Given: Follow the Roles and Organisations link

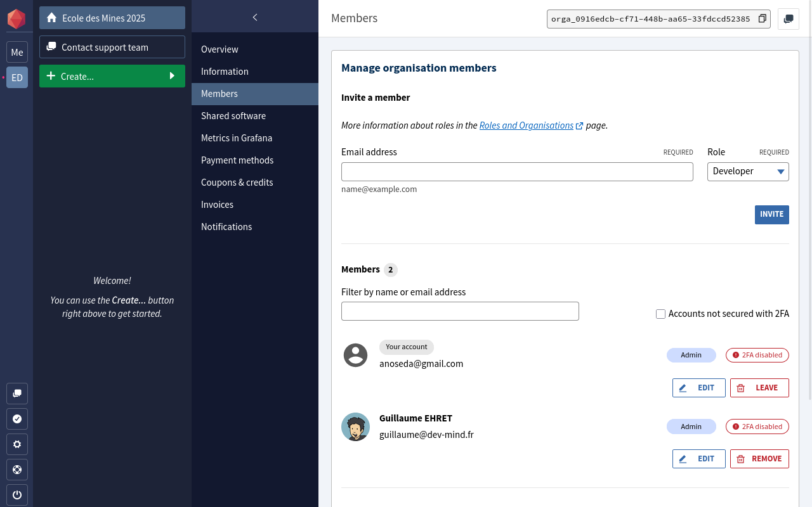Looking at the screenshot, I should [527, 125].
